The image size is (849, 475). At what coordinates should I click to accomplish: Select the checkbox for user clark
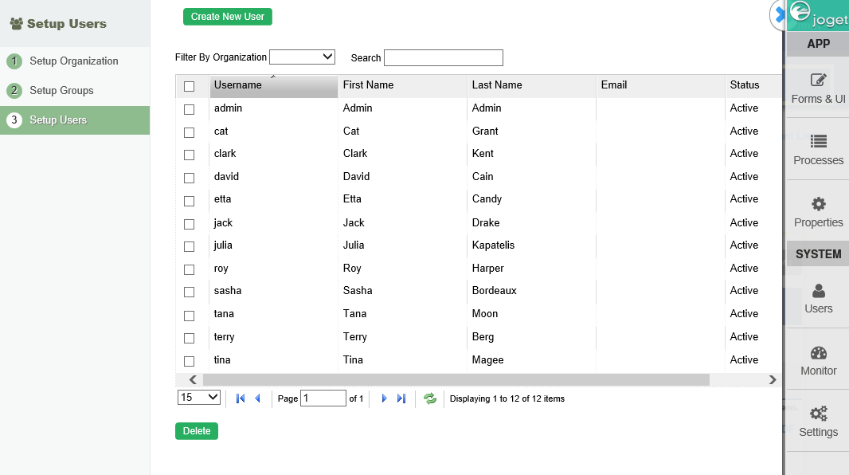189,155
